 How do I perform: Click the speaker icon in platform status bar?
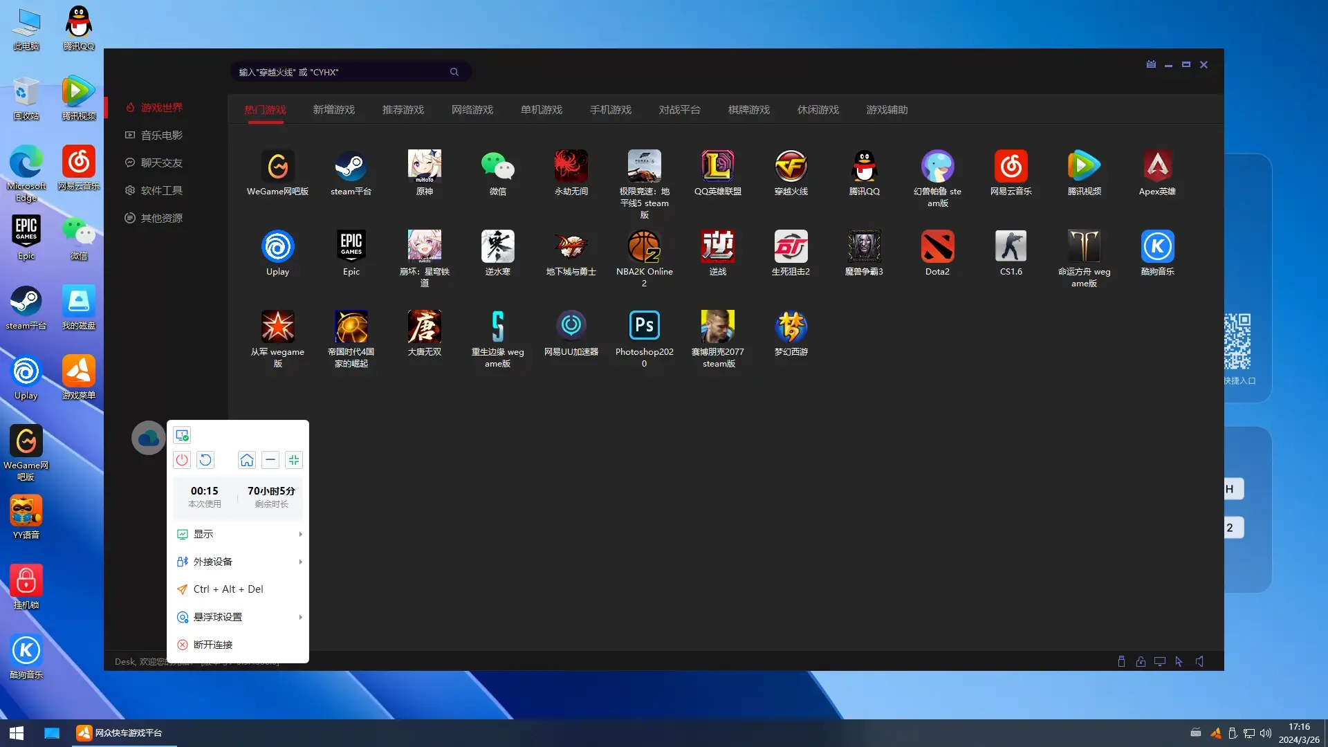(1199, 661)
